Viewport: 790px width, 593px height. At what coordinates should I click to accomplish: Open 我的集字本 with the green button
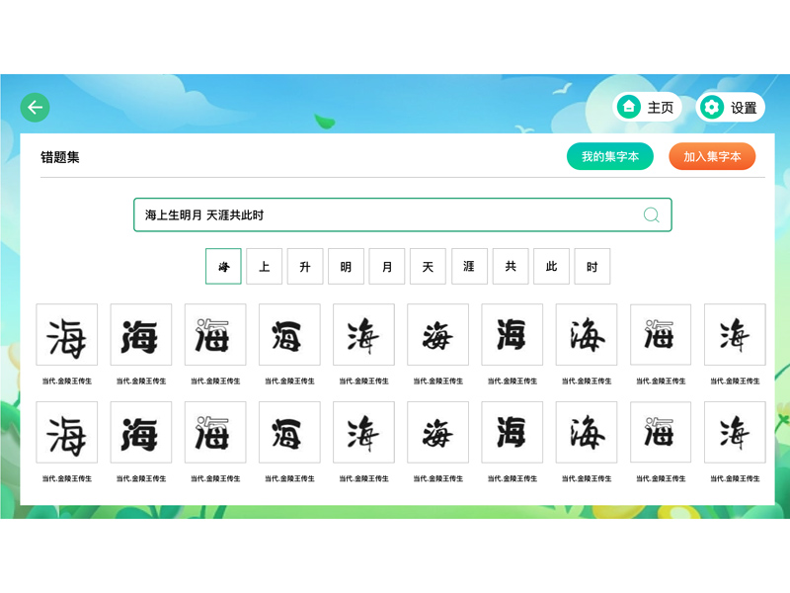pyautogui.click(x=612, y=156)
